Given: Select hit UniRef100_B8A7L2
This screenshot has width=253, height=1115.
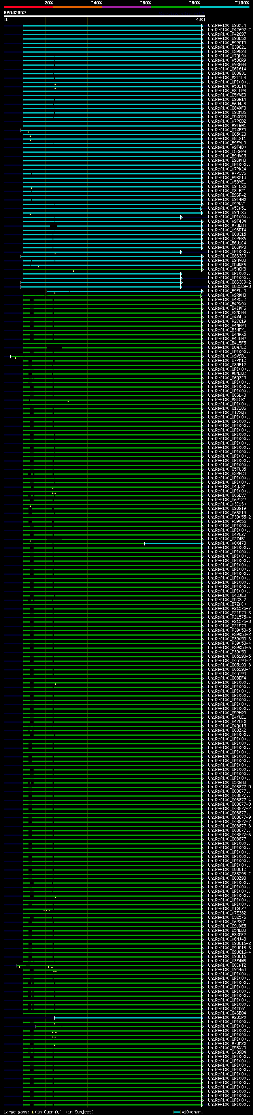Looking at the screenshot, I should [x=227, y=347].
